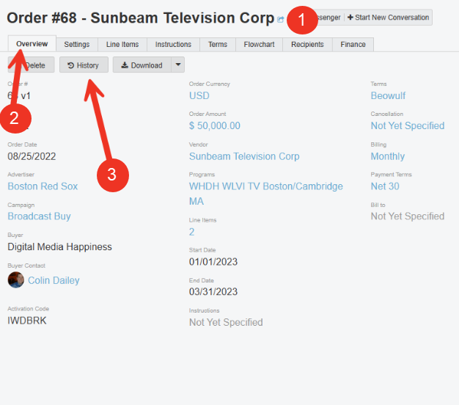This screenshot has height=405, width=459.
Task: Open the Boston Red Sox advertiser link
Action: 43,186
